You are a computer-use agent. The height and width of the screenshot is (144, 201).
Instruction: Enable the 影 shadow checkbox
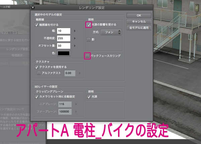coord(88,39)
